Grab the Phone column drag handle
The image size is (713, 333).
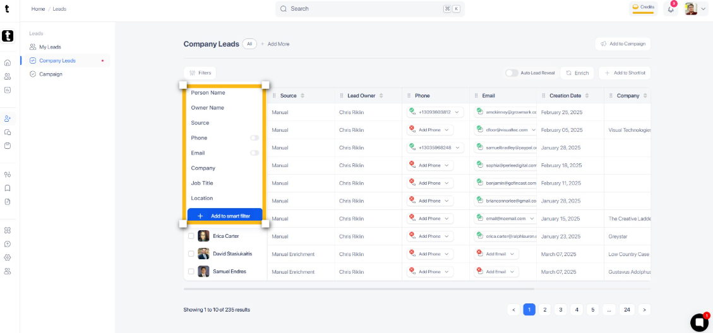tap(409, 96)
